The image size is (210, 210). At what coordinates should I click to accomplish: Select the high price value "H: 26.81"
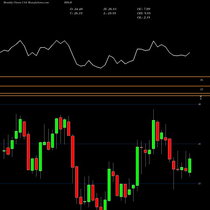110,9
